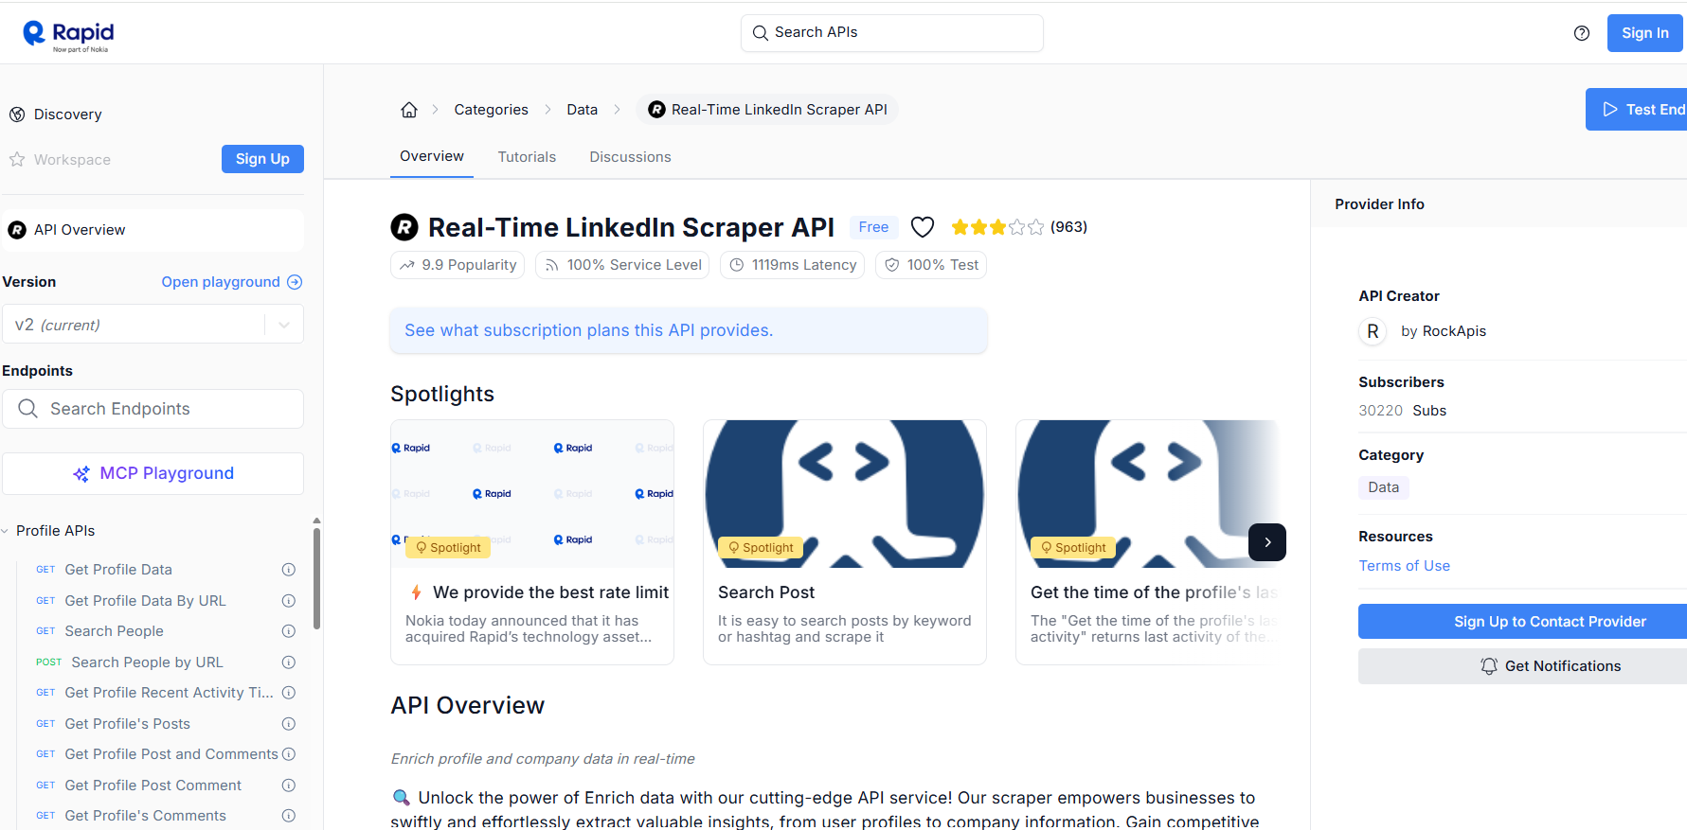Click the 1119ms Latency badge
This screenshot has height=830, width=1687.
(x=792, y=265)
